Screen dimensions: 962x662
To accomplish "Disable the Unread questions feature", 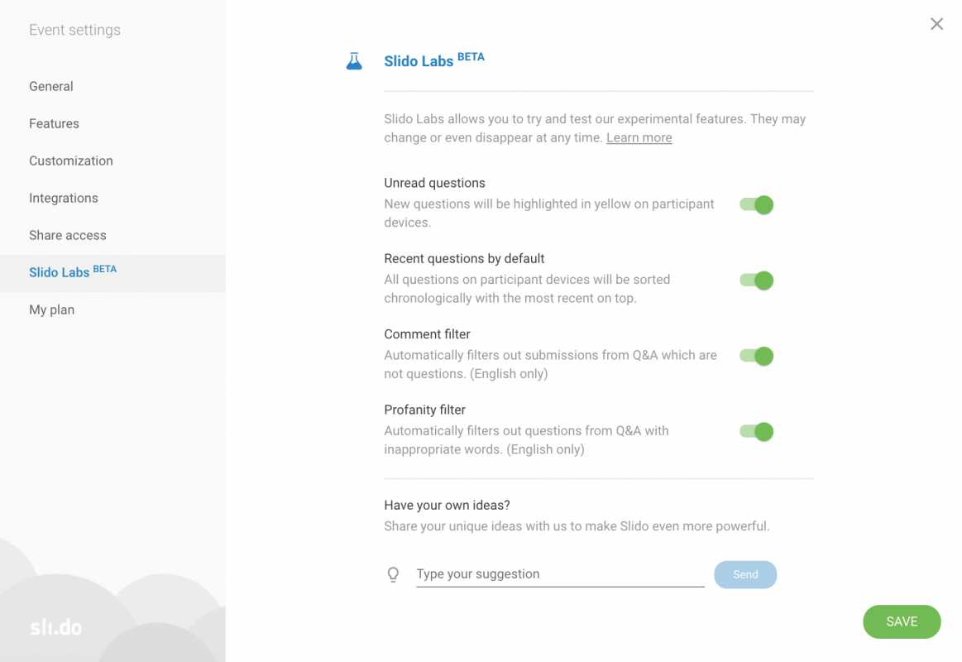I will point(755,204).
